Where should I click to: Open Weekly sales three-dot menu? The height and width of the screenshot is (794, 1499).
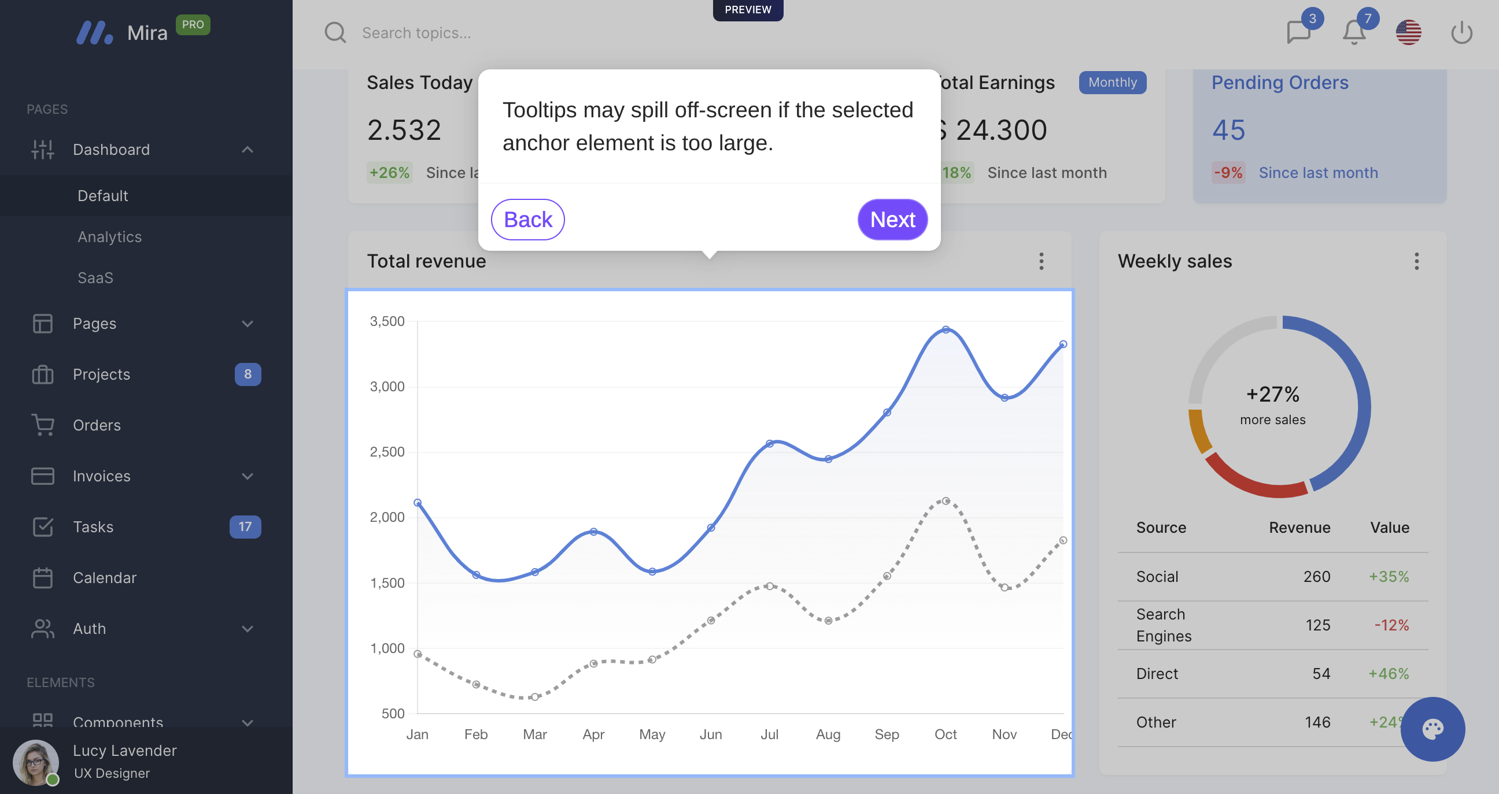pyautogui.click(x=1416, y=261)
